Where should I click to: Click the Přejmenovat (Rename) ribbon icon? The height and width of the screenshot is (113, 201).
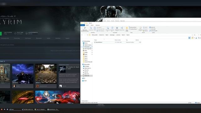pos(122,29)
